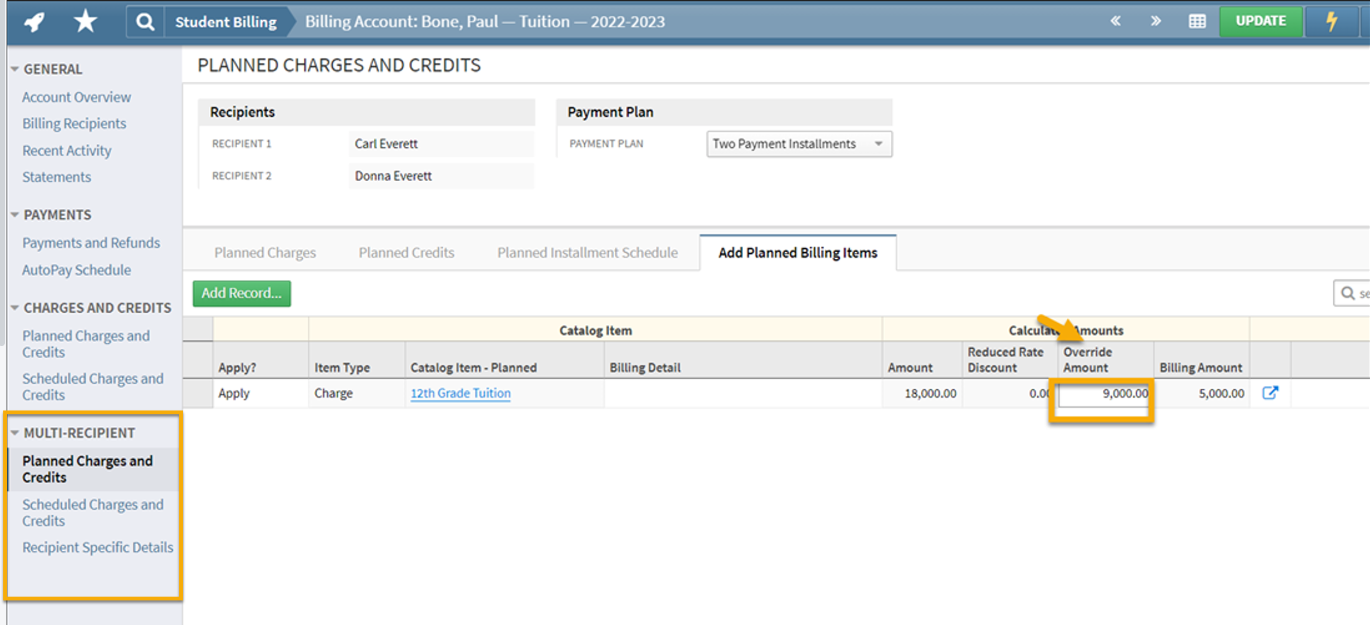Open the Planned Installment Schedule tab
Viewport: 1370px width, 625px height.
(x=587, y=252)
